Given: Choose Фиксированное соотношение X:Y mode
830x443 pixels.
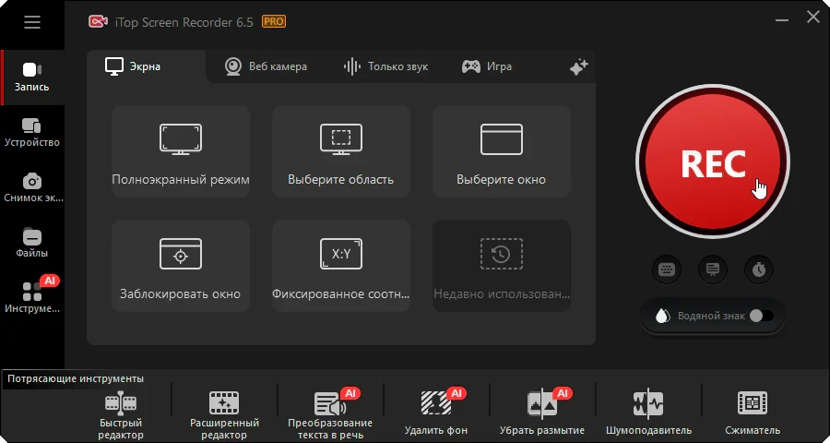Looking at the screenshot, I should click(x=341, y=266).
